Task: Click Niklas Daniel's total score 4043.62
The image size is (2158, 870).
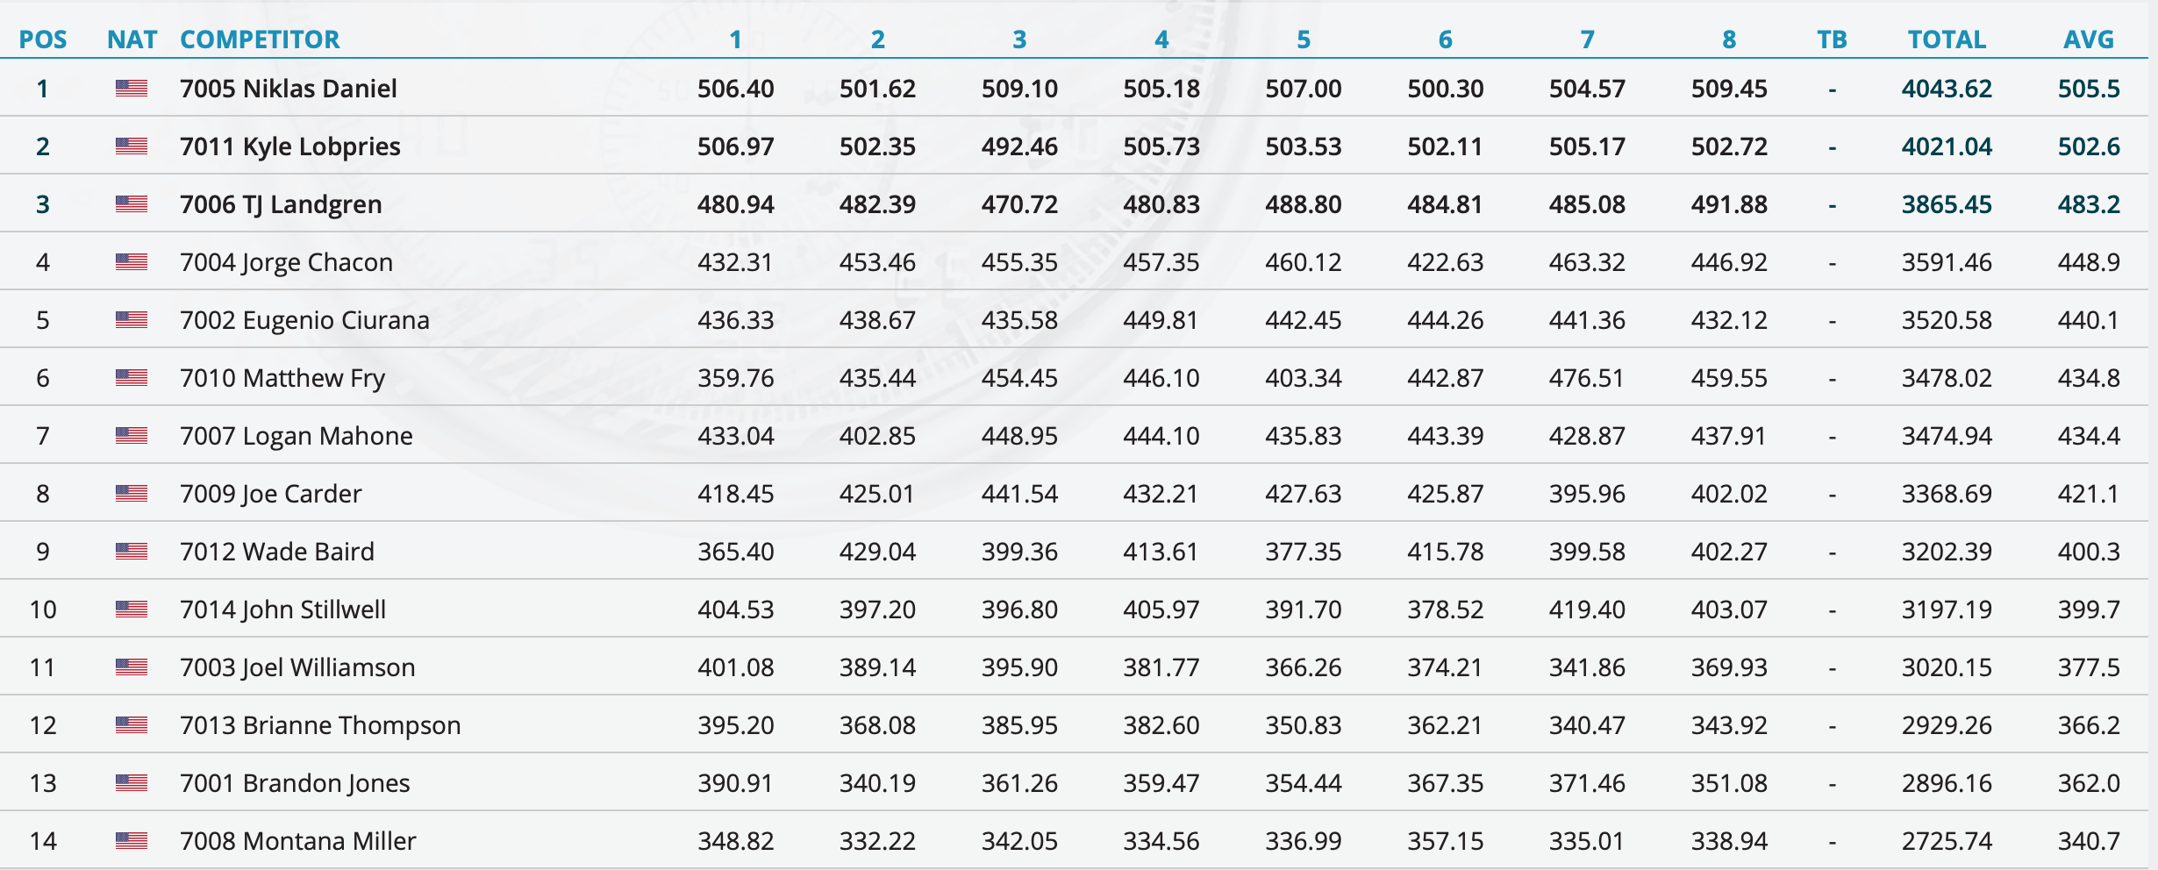Action: point(1947,89)
